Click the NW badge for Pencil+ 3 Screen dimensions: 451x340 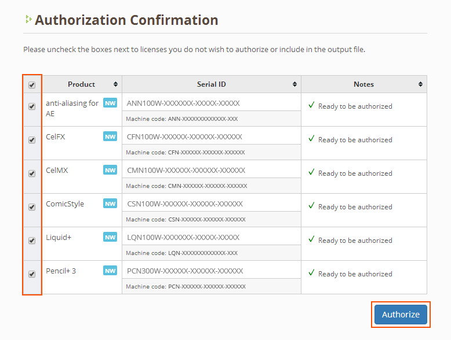[110, 271]
